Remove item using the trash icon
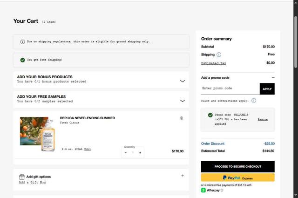Screen dimensions: 298x198 coord(182,118)
